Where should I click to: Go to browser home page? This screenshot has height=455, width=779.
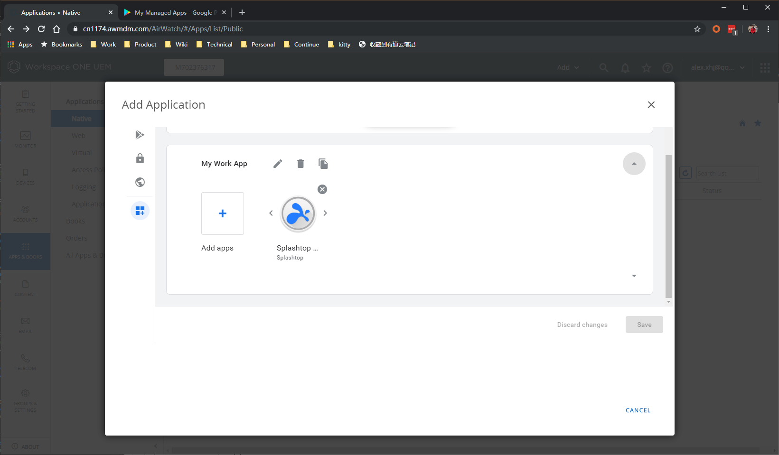click(x=56, y=29)
